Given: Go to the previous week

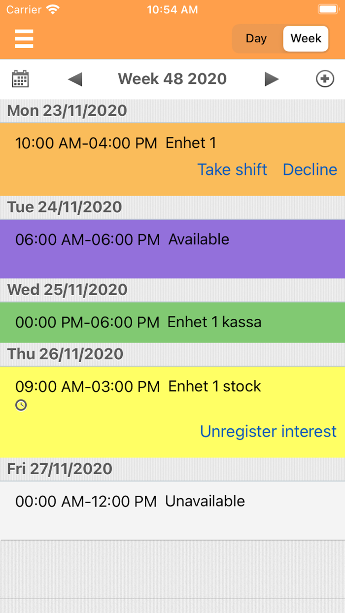Looking at the screenshot, I should click(74, 78).
